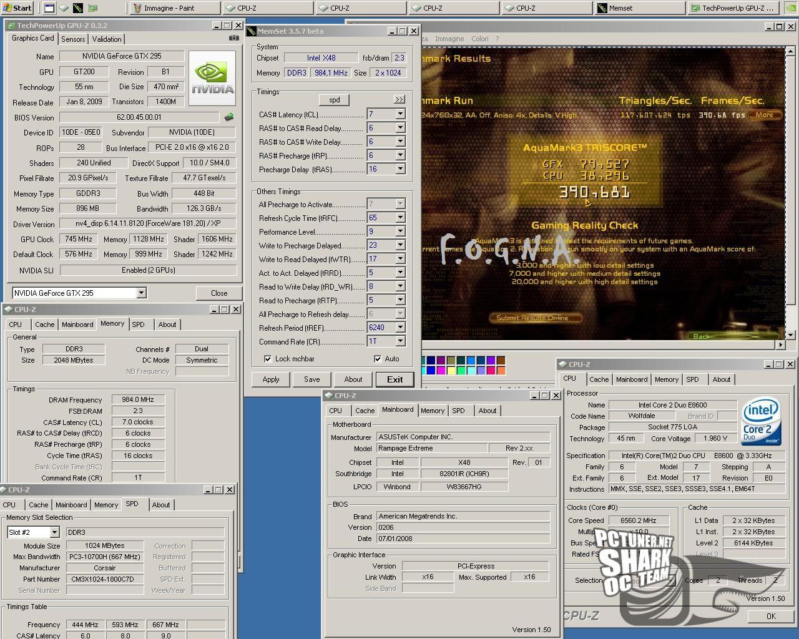Open the SPD tab in the right CPU-Z window
The width and height of the screenshot is (799, 639).
[x=692, y=379]
